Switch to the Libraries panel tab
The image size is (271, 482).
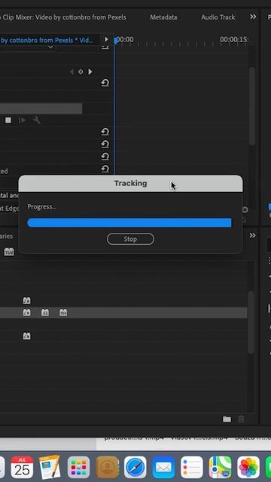click(6, 236)
